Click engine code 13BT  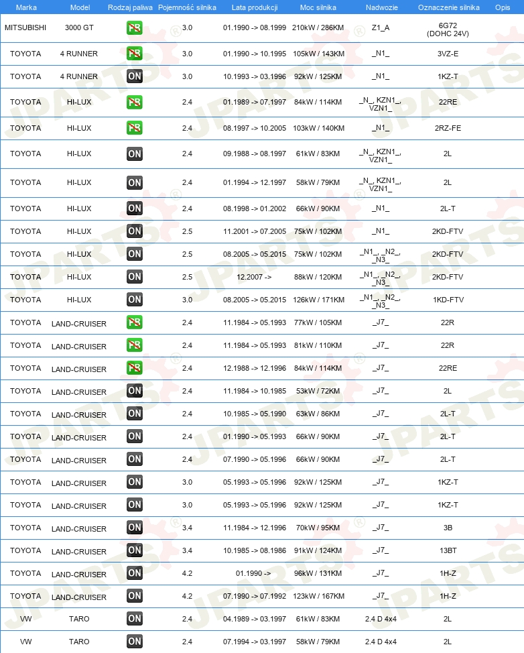[x=448, y=550]
